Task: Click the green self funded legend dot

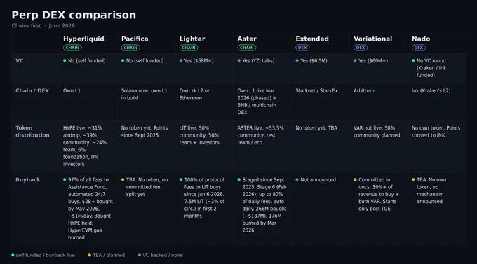Action: [13, 255]
